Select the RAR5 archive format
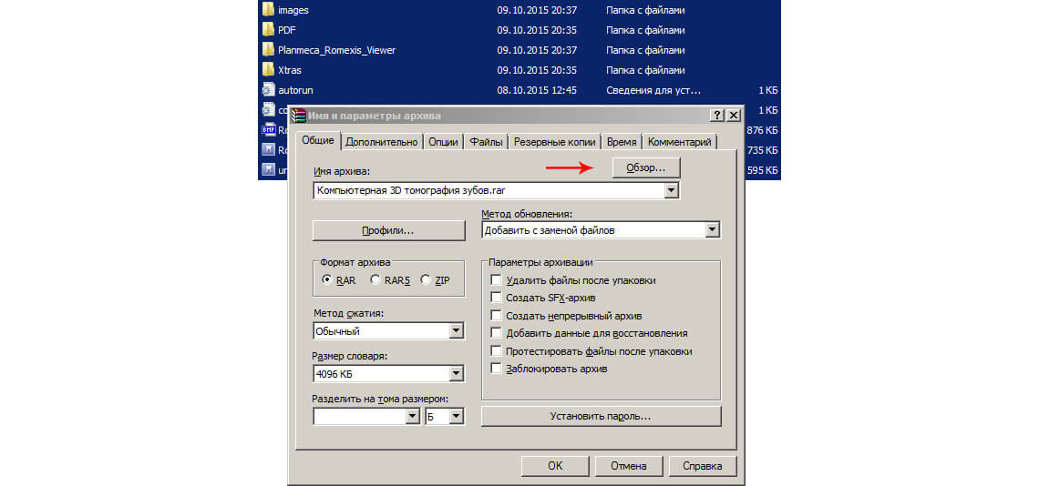Viewport: 1039px width, 486px height. 375,280
